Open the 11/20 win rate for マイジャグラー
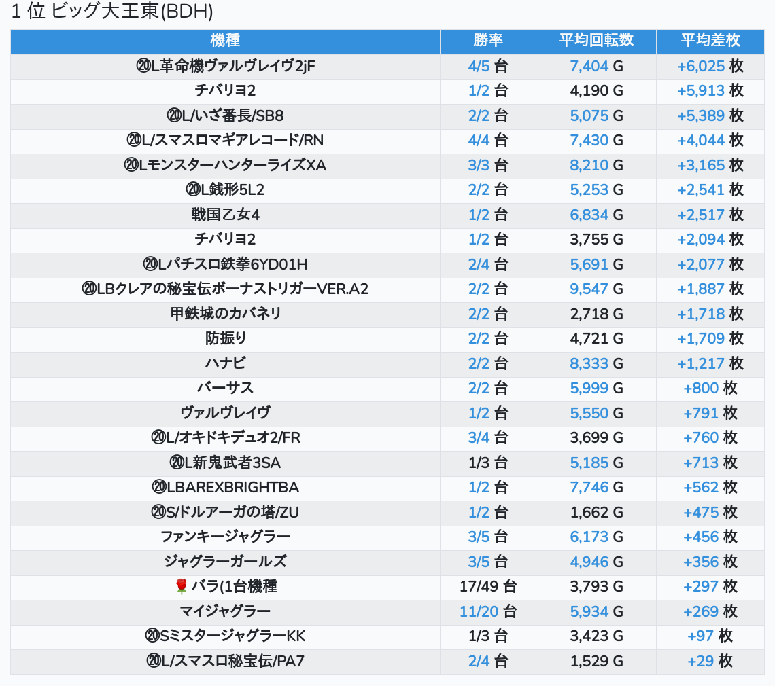This screenshot has height=686, width=775. point(479,611)
